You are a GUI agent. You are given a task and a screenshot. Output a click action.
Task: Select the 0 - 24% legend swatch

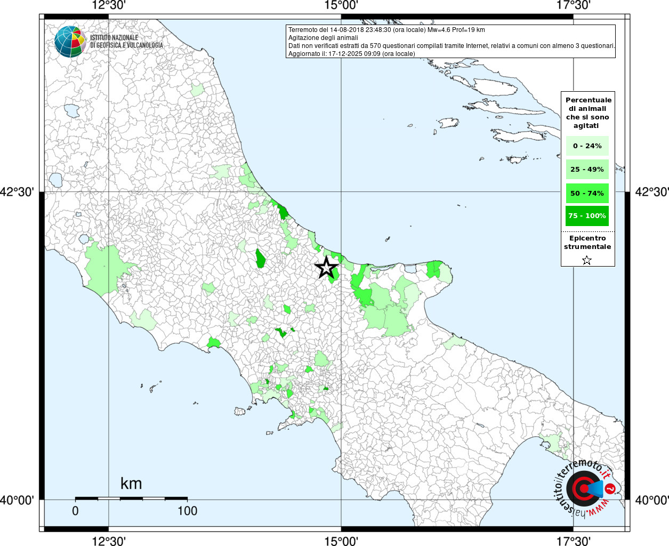coord(587,146)
